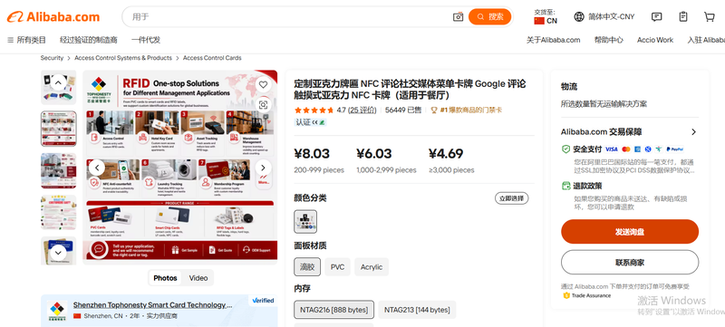This screenshot has width=725, height=327.
Task: Click the 安全支付 shield icon
Action: point(565,149)
